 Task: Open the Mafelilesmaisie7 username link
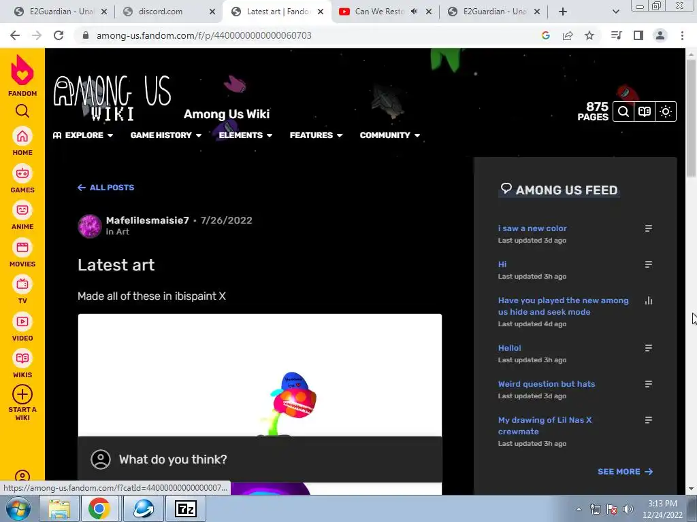[148, 220]
